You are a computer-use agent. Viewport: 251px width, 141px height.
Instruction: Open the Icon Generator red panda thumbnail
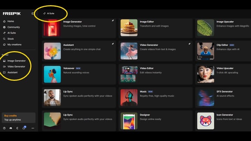coord(205,120)
